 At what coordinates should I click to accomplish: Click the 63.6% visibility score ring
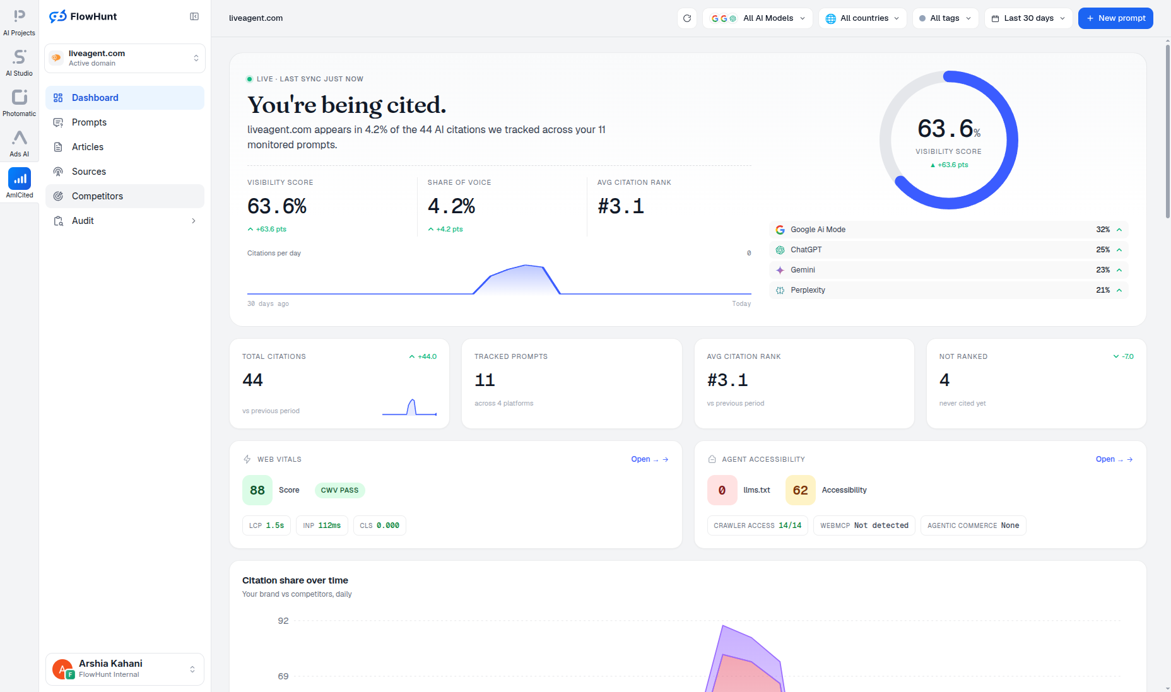949,140
